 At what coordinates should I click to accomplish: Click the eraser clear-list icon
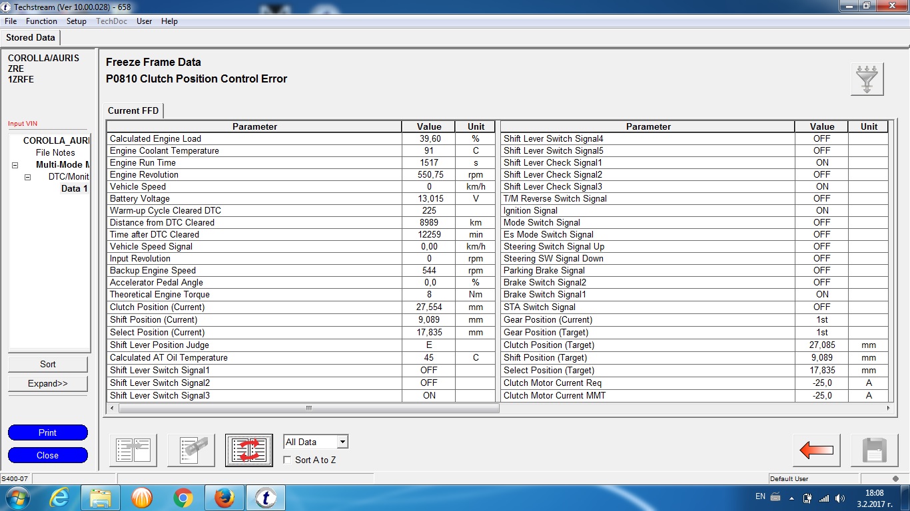pyautogui.click(x=191, y=450)
